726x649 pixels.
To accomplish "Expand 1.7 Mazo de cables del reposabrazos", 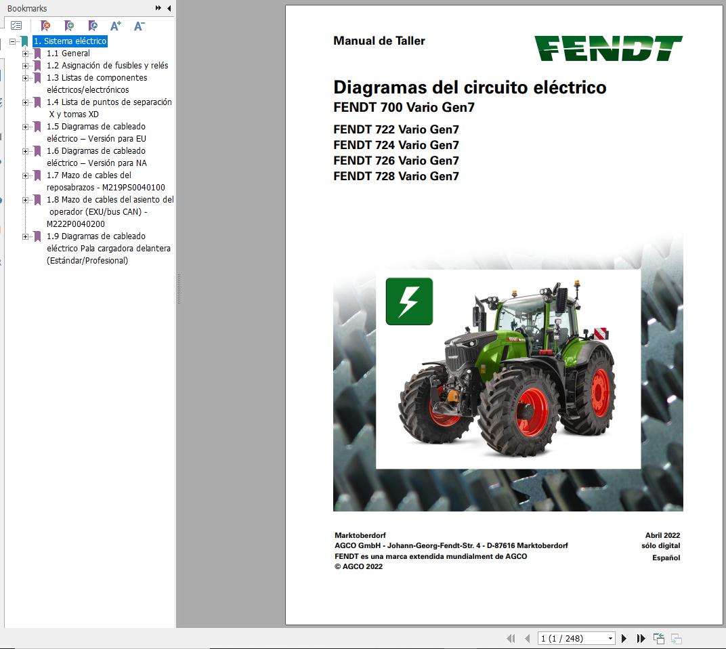I will [26, 175].
